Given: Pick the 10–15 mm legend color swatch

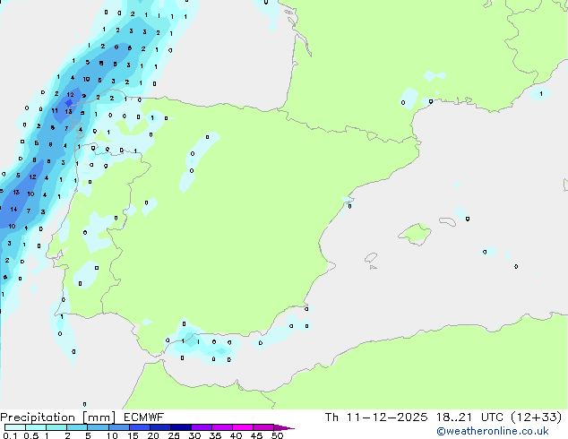Looking at the screenshot, I should (x=118, y=427).
